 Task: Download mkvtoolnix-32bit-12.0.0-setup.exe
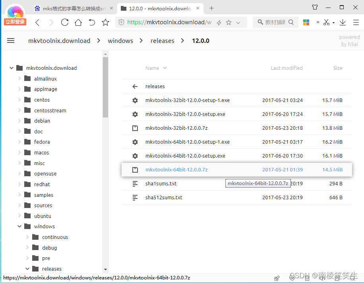point(236,114)
